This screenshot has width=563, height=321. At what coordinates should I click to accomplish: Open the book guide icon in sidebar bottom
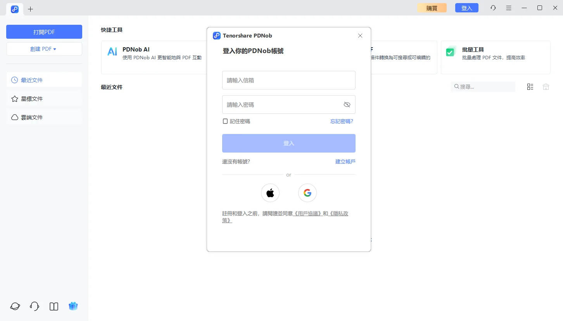click(x=54, y=306)
